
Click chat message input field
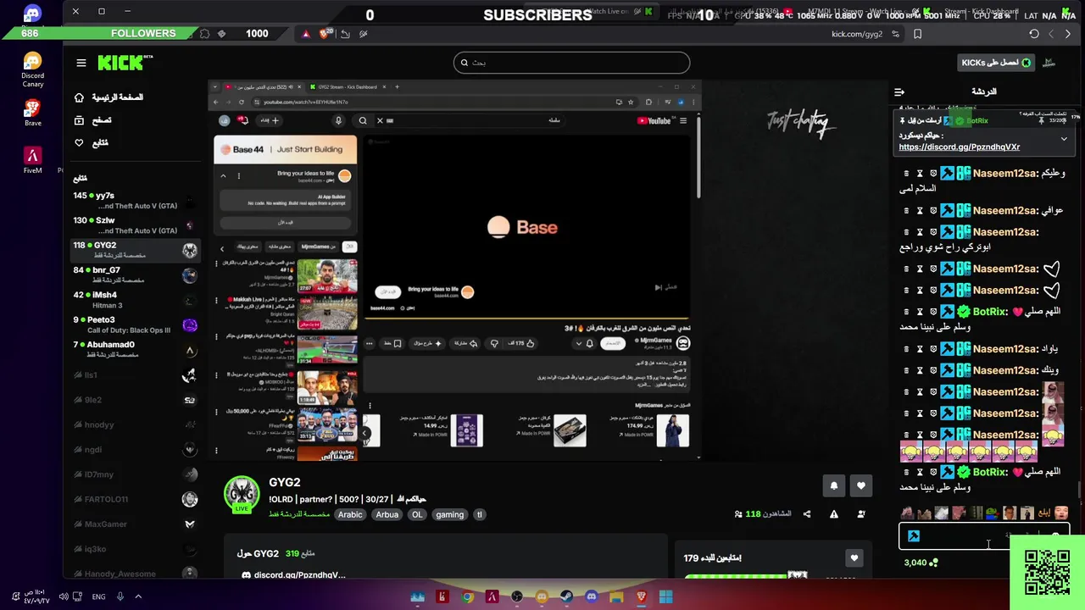983,536
